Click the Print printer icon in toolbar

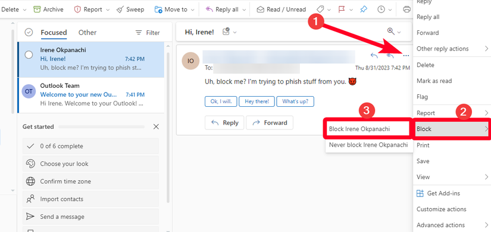click(406, 9)
